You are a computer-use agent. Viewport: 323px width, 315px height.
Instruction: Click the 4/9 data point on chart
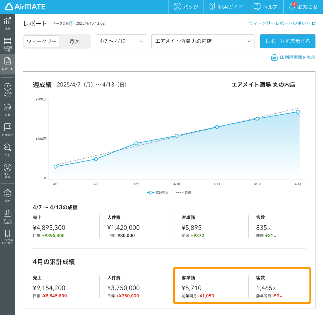(x=136, y=143)
